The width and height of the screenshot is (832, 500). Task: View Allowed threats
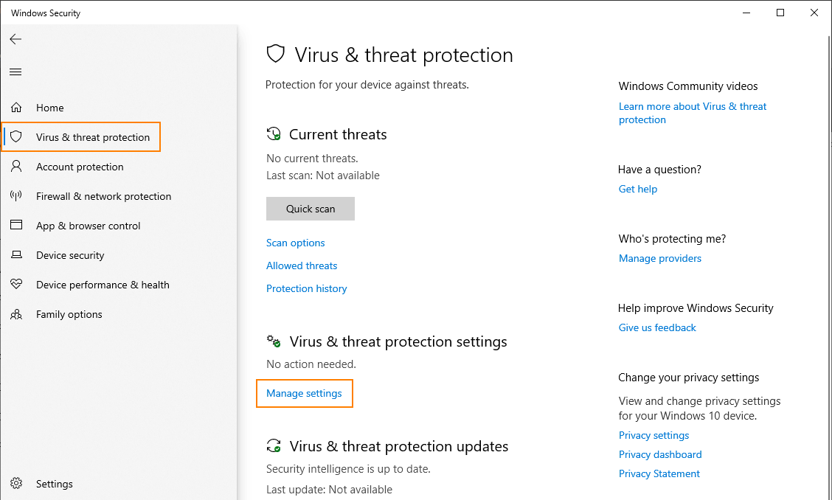point(302,265)
